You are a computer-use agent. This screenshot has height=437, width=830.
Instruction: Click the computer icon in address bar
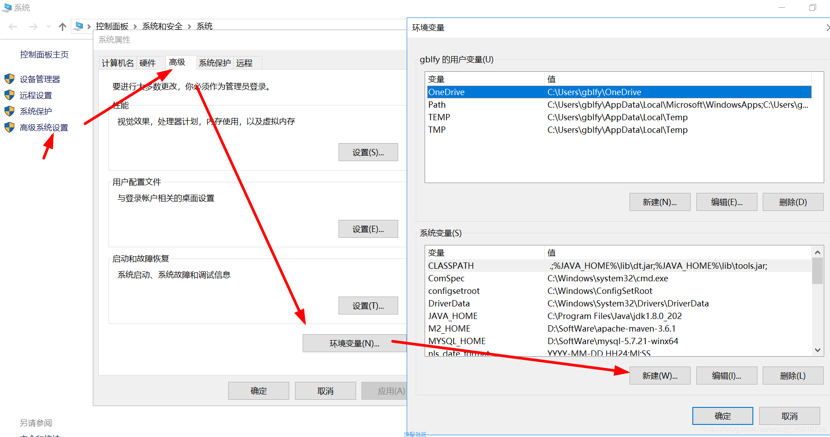pos(78,26)
